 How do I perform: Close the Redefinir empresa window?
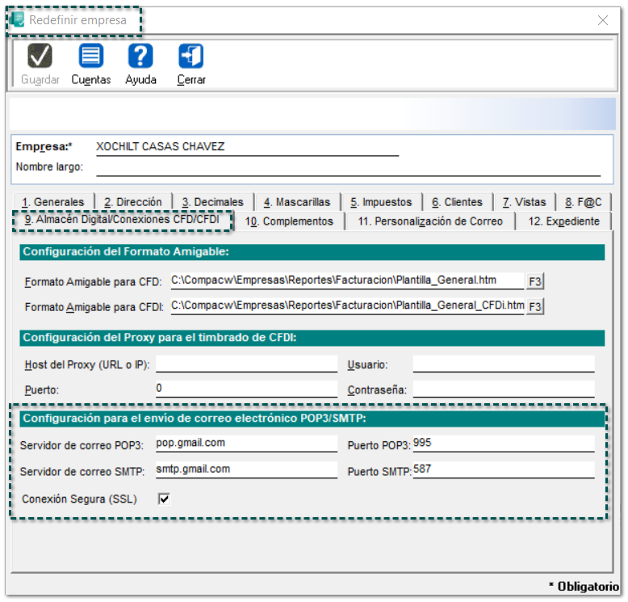(x=603, y=20)
